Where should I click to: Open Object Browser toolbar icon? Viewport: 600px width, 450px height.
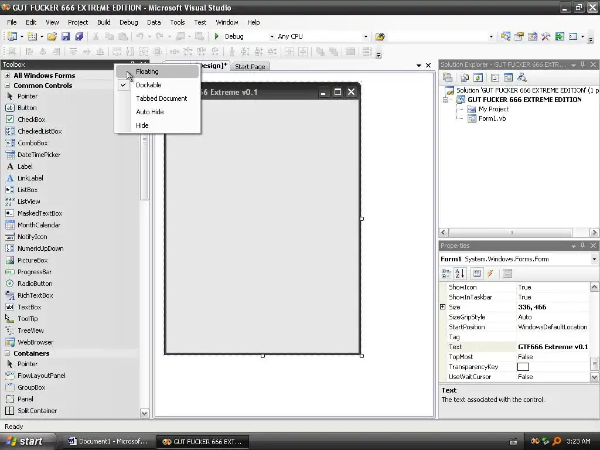[532, 36]
